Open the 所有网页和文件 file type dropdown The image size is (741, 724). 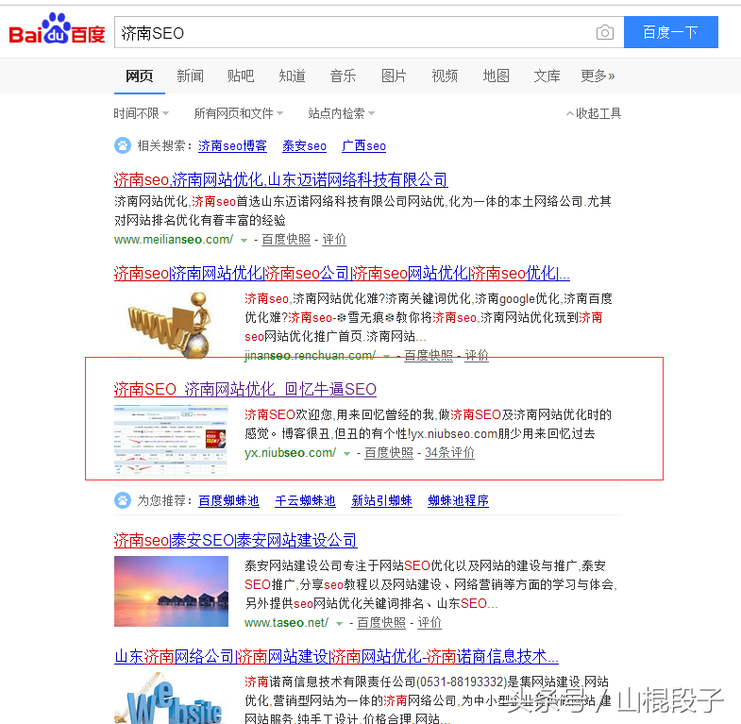[x=239, y=113]
